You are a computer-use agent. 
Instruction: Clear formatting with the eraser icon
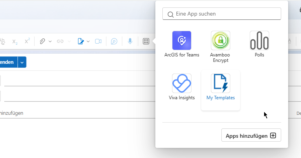(x=2, y=41)
